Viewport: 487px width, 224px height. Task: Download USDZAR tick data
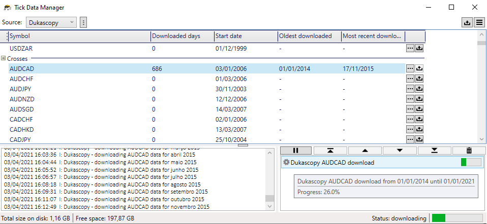419,48
